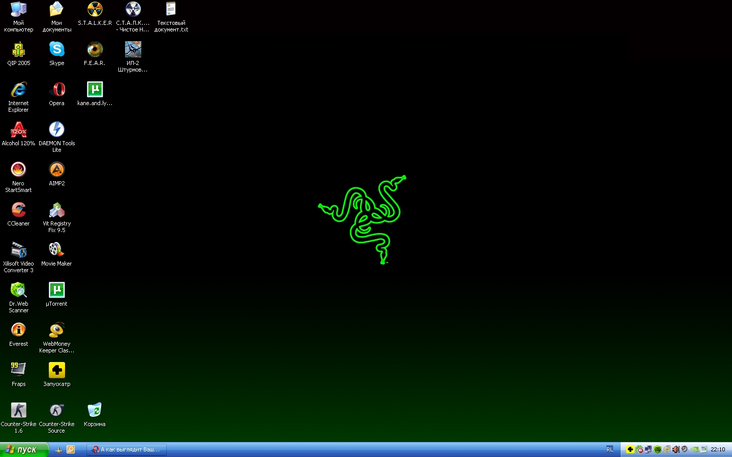Viewport: 732px width, 457px height.
Task: Click the NVIDIA tray icon
Action: point(694,449)
